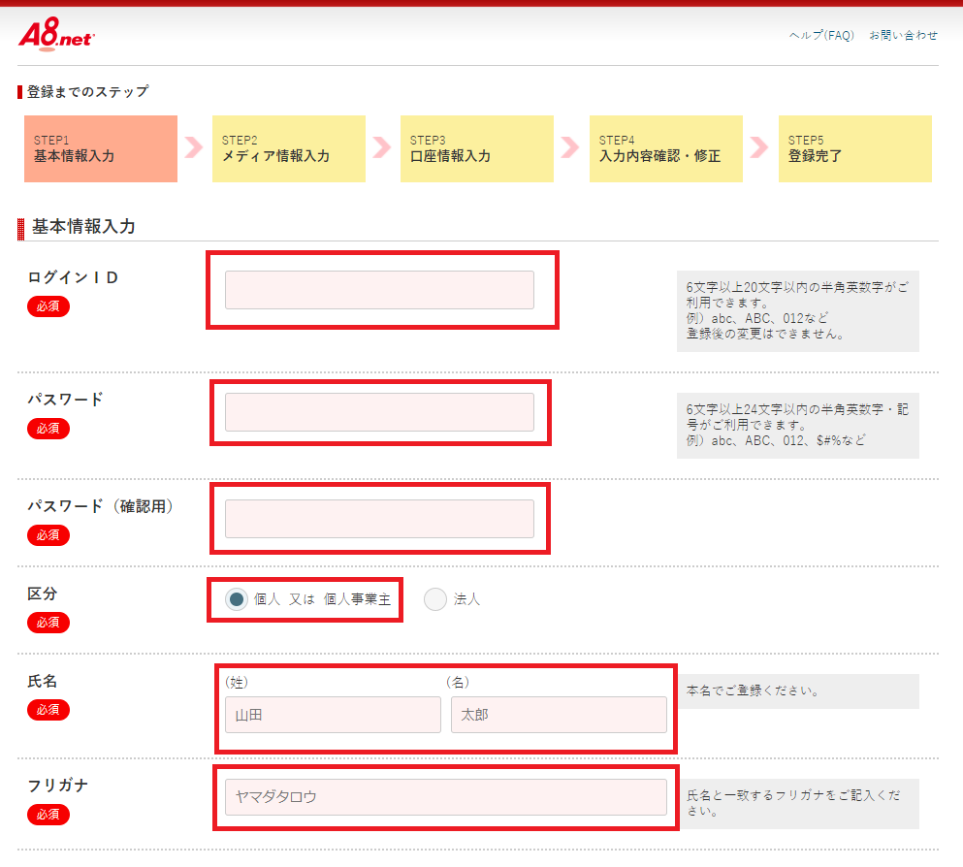Open the お問い合わせ link
Viewport: 963px width, 867px height.
tap(903, 36)
